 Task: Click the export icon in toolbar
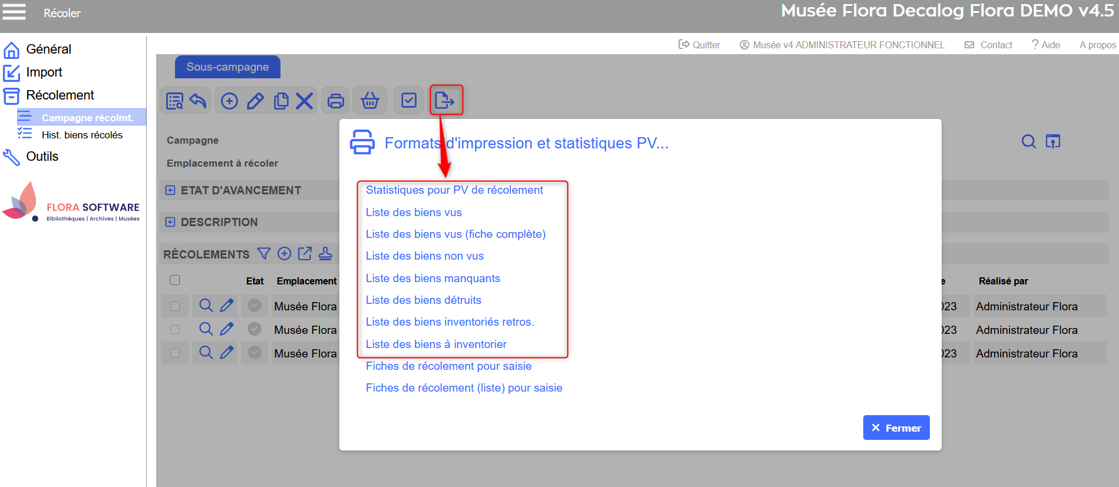point(445,101)
